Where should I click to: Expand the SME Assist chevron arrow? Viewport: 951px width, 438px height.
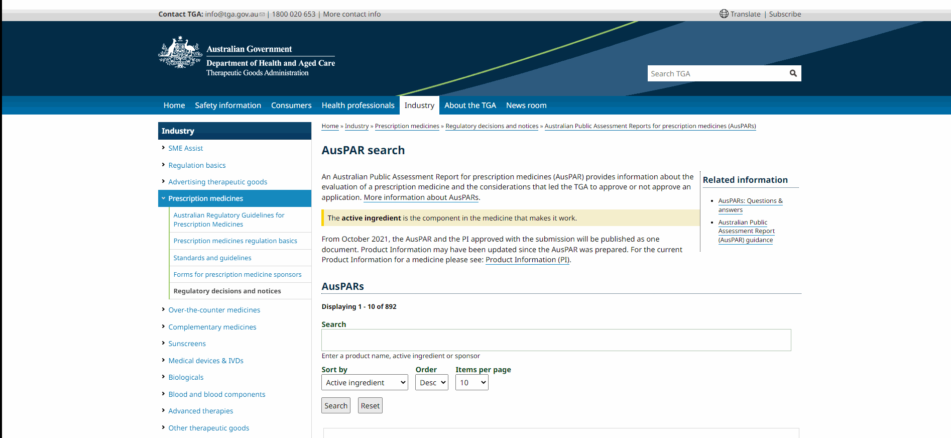tap(163, 148)
